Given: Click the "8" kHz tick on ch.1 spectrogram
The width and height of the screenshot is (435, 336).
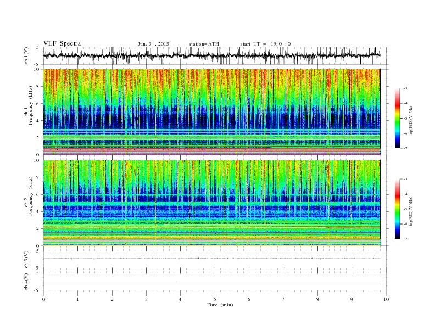Looking at the screenshot, I should pos(38,87).
